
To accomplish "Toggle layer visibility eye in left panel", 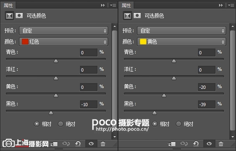I will (x=91, y=144).
